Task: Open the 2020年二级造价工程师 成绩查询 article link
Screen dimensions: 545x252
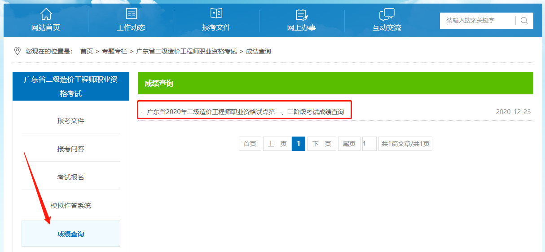Action: tap(245, 112)
